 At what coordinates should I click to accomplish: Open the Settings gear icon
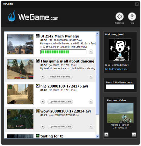pos(119,16)
